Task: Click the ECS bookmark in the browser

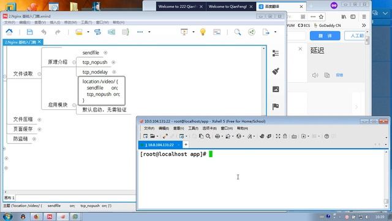Action: [x=304, y=25]
